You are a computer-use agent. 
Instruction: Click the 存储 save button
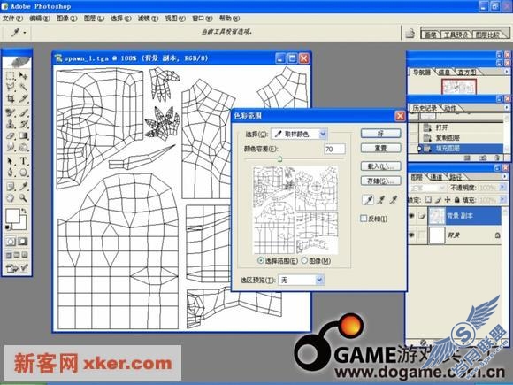click(x=380, y=181)
